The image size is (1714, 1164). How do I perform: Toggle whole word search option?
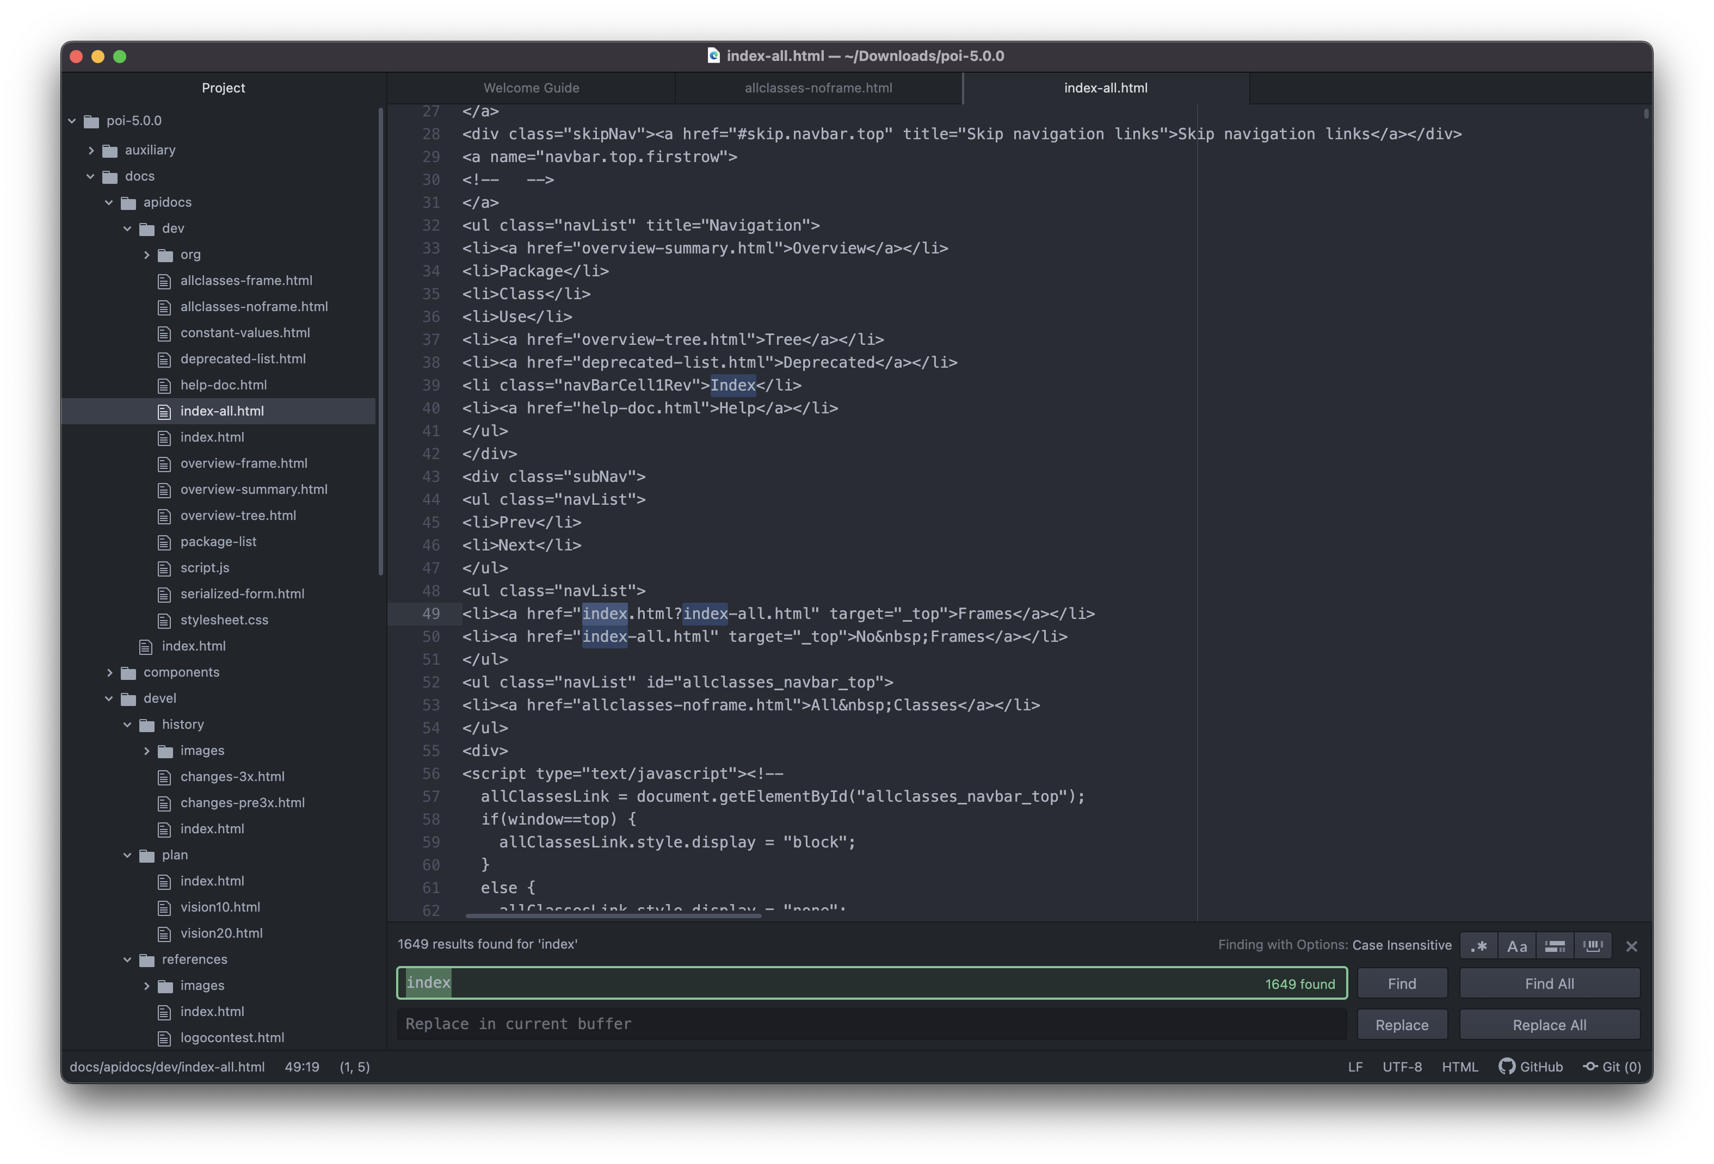[1592, 946]
